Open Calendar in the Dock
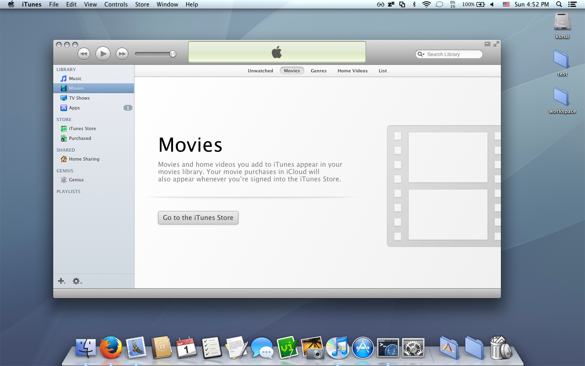Screen dimensions: 585x366 (186, 348)
